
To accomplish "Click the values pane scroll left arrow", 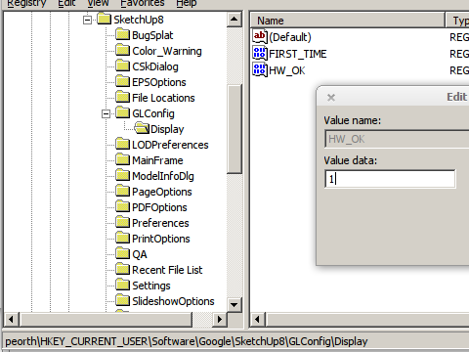I will (x=258, y=319).
